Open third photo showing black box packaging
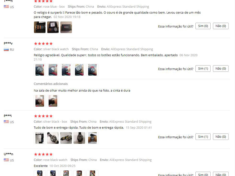 click(x=66, y=27)
